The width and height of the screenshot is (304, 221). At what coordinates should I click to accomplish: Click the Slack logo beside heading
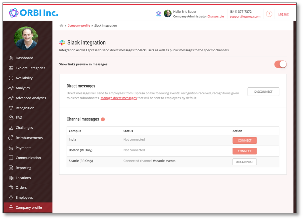pos(62,43)
